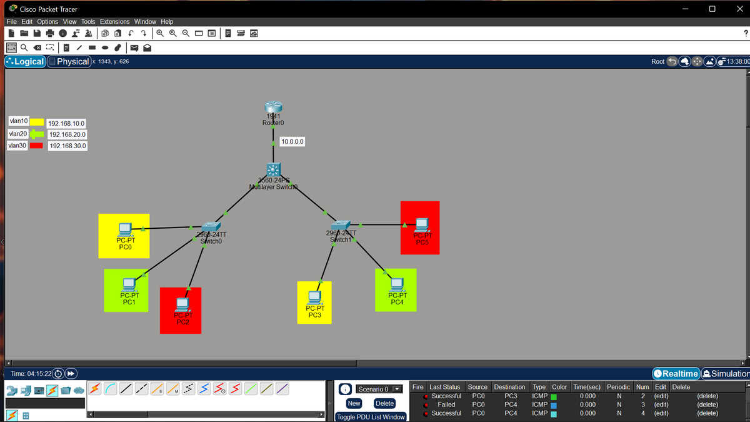Click Toggle PDU List Window button

click(x=371, y=417)
